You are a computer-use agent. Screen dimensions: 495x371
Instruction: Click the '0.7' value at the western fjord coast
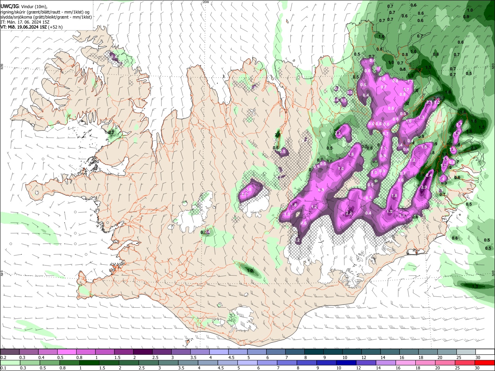111,133
